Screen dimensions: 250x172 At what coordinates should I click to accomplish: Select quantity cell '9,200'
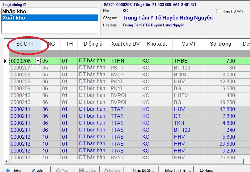pyautogui.click(x=220, y=151)
